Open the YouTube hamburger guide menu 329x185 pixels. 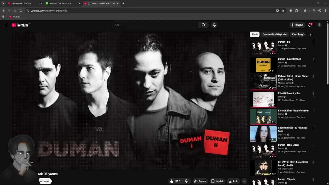(x=6, y=25)
